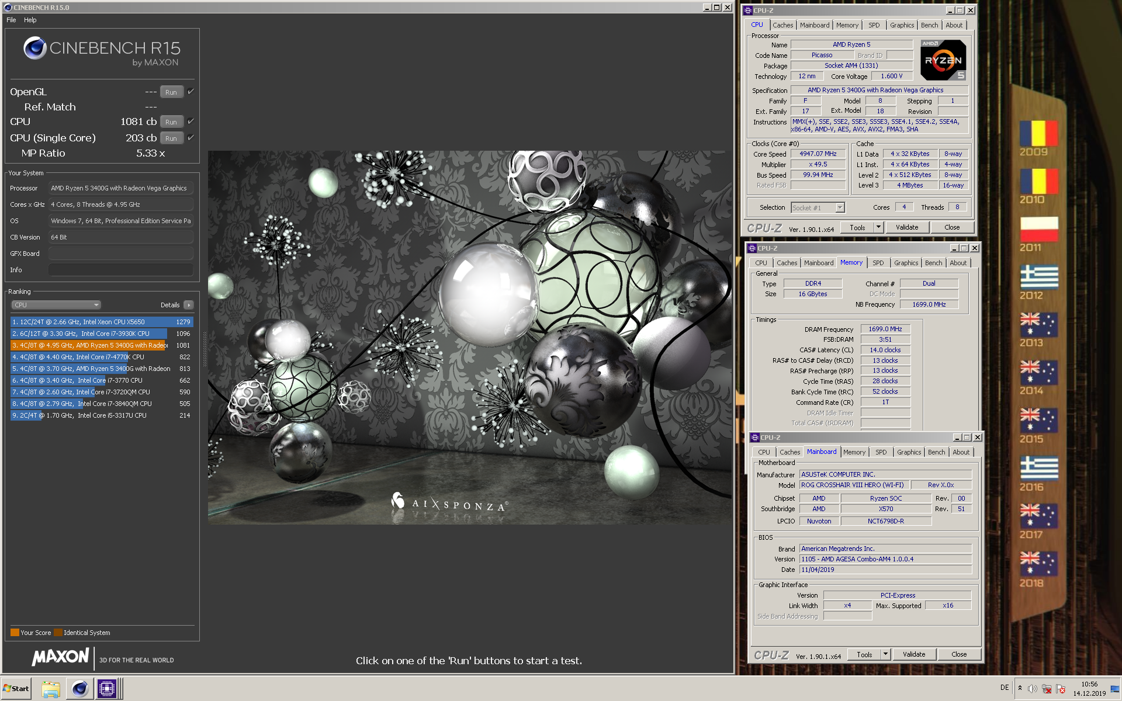Toggle the checkmark for CPU (Single Core) test
The height and width of the screenshot is (701, 1122).
(x=191, y=138)
